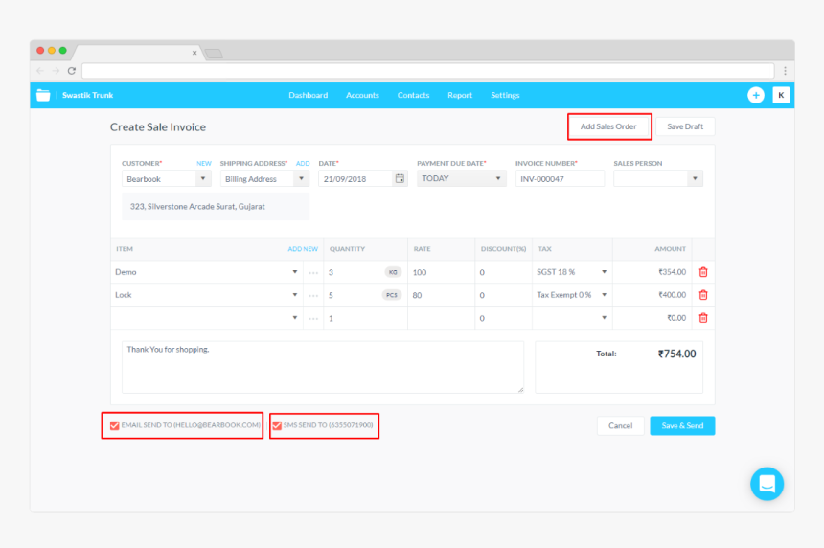Click the folder icon beside Swastik Trunk

click(x=43, y=95)
